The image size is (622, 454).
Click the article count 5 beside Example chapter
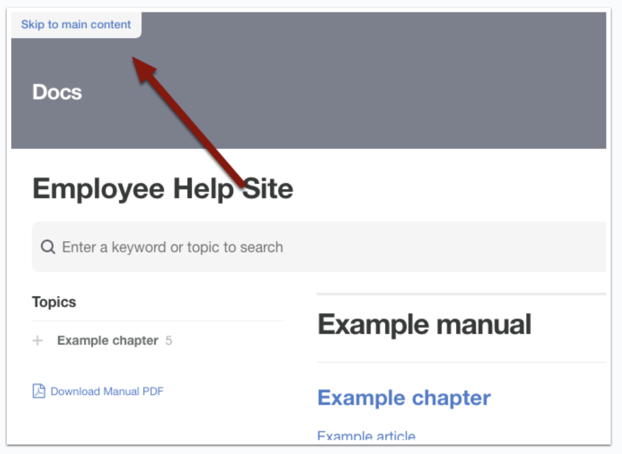pyautogui.click(x=169, y=341)
